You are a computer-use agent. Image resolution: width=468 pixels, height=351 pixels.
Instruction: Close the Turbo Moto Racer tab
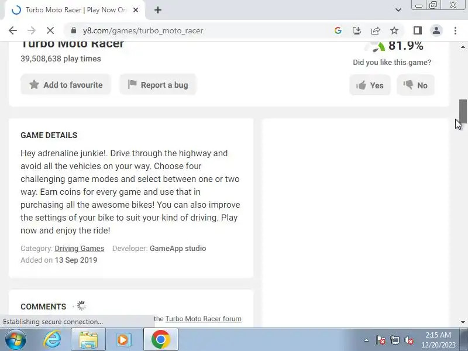click(x=136, y=10)
